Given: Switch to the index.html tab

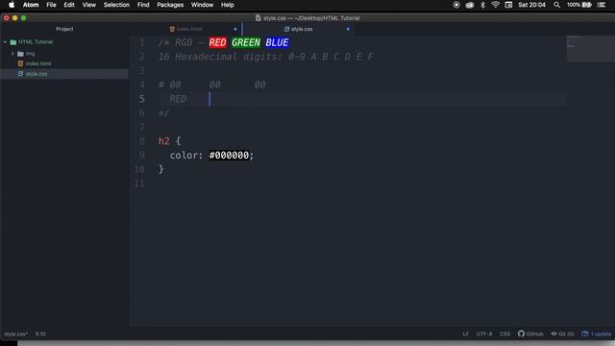Looking at the screenshot, I should pyautogui.click(x=185, y=29).
